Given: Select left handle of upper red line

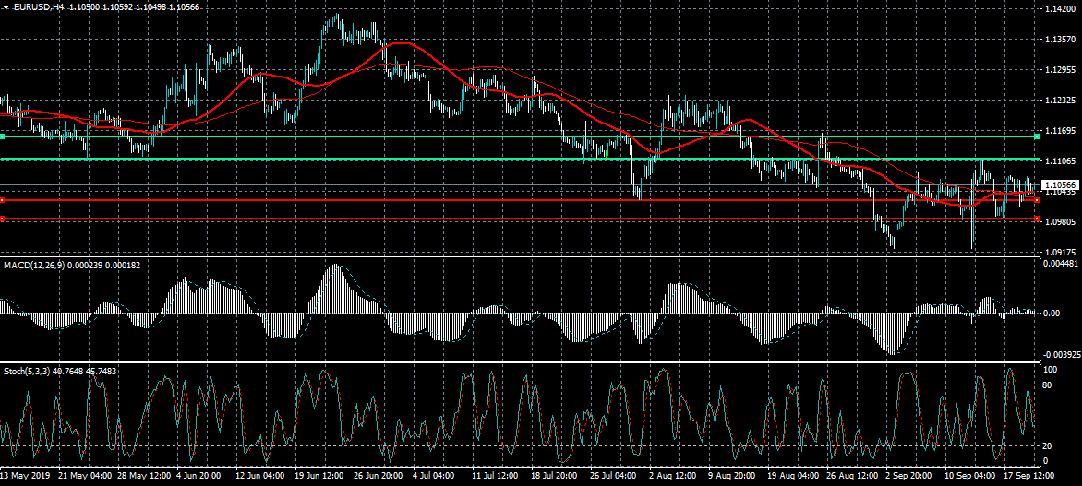Looking at the screenshot, I should coord(3,199).
